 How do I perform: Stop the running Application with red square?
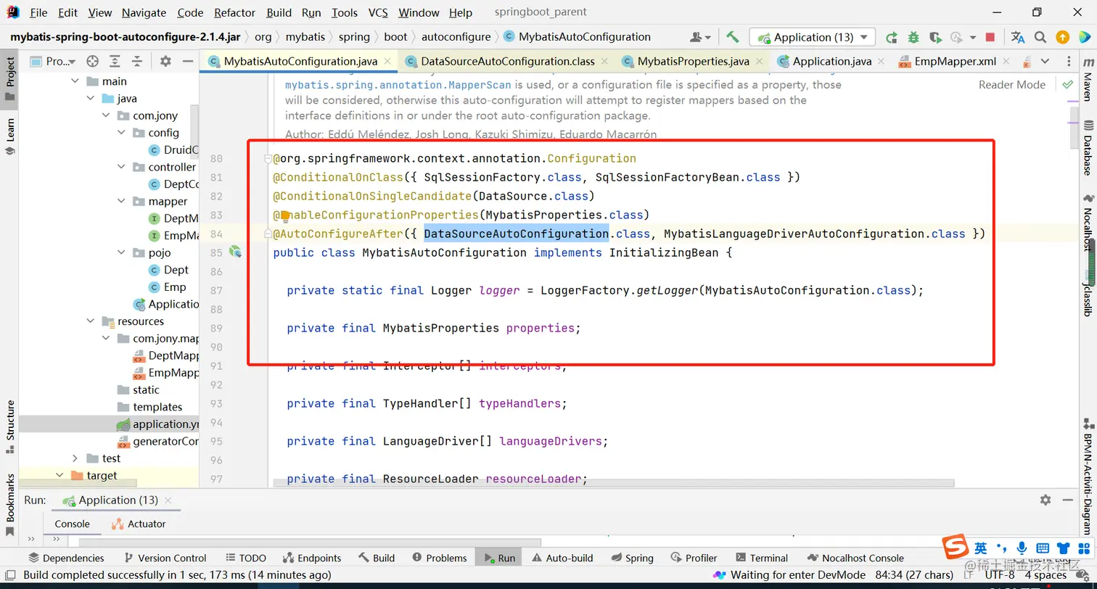coord(990,37)
